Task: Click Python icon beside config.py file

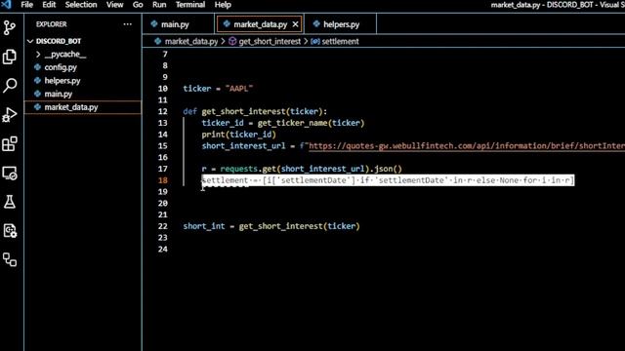Action: coord(37,67)
